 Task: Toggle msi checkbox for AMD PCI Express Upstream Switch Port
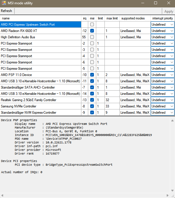[92, 25]
